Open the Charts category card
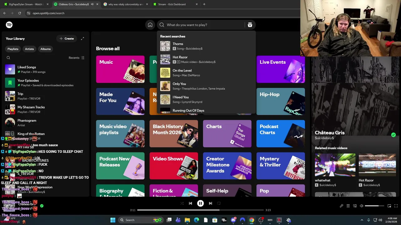The height and width of the screenshot is (225, 401). pyautogui.click(x=227, y=134)
